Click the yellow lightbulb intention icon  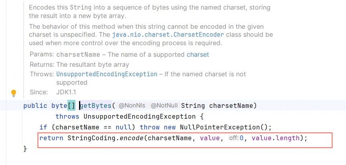tap(14, 93)
